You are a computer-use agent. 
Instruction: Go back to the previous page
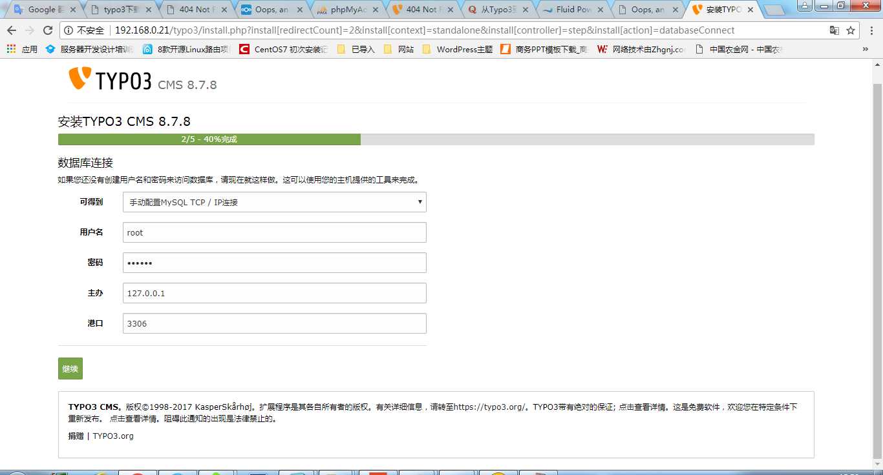pos(12,30)
